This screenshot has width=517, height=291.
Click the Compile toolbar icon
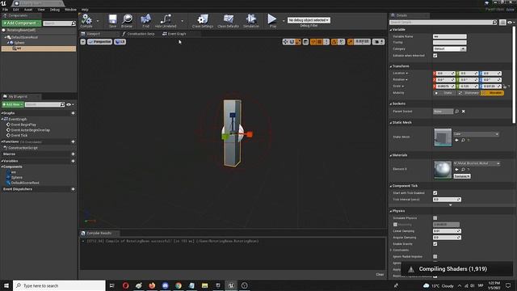coord(86,20)
